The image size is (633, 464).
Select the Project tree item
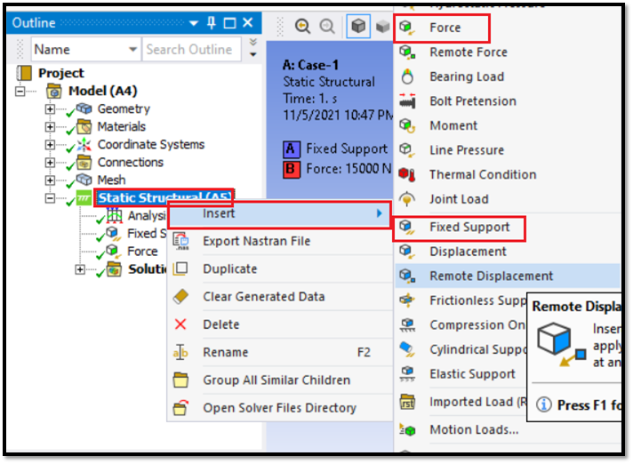pos(61,73)
